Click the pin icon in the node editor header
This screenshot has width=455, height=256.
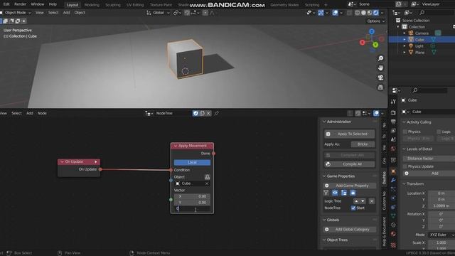point(216,113)
